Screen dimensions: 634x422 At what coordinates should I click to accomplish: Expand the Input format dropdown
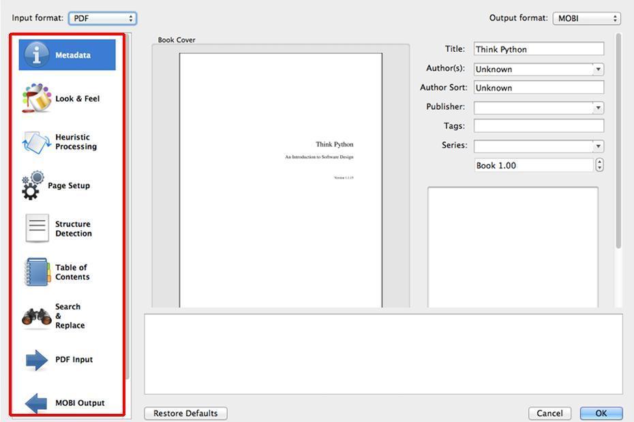(x=102, y=18)
